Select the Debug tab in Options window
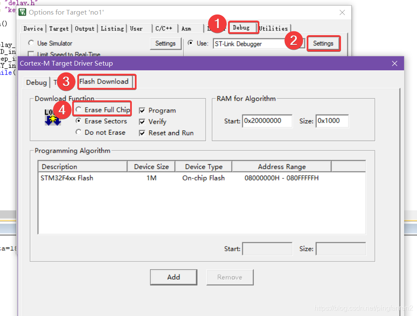Screen dimensions: 417x316 point(241,27)
